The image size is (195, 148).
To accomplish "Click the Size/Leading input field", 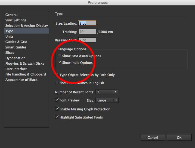I will [x=87, y=24].
